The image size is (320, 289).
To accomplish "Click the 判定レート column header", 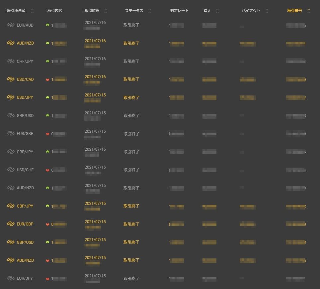I will (179, 11).
